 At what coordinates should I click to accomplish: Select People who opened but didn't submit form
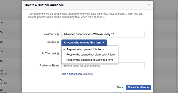(90, 55)
